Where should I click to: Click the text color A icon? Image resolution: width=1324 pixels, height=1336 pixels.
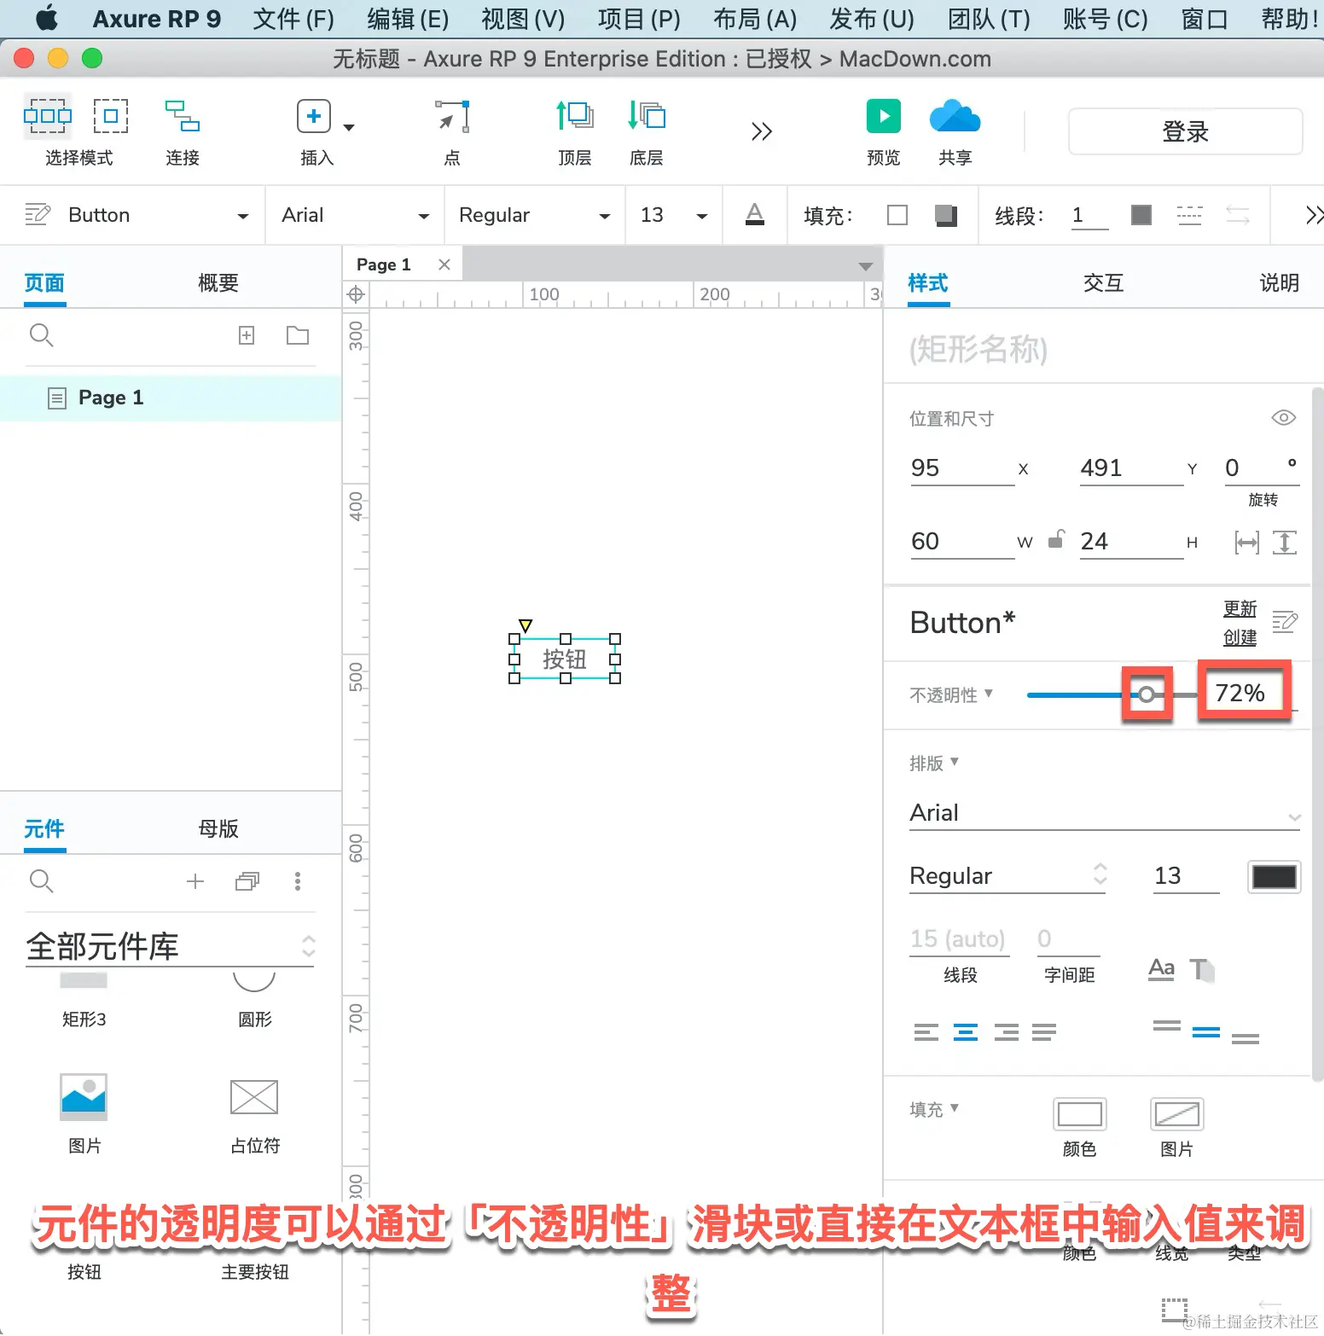coord(755,214)
